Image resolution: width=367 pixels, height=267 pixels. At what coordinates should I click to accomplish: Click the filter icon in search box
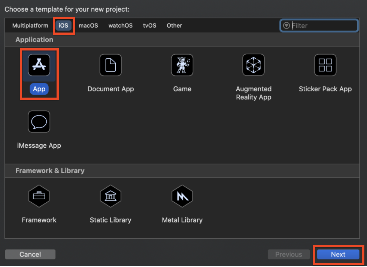click(x=286, y=26)
